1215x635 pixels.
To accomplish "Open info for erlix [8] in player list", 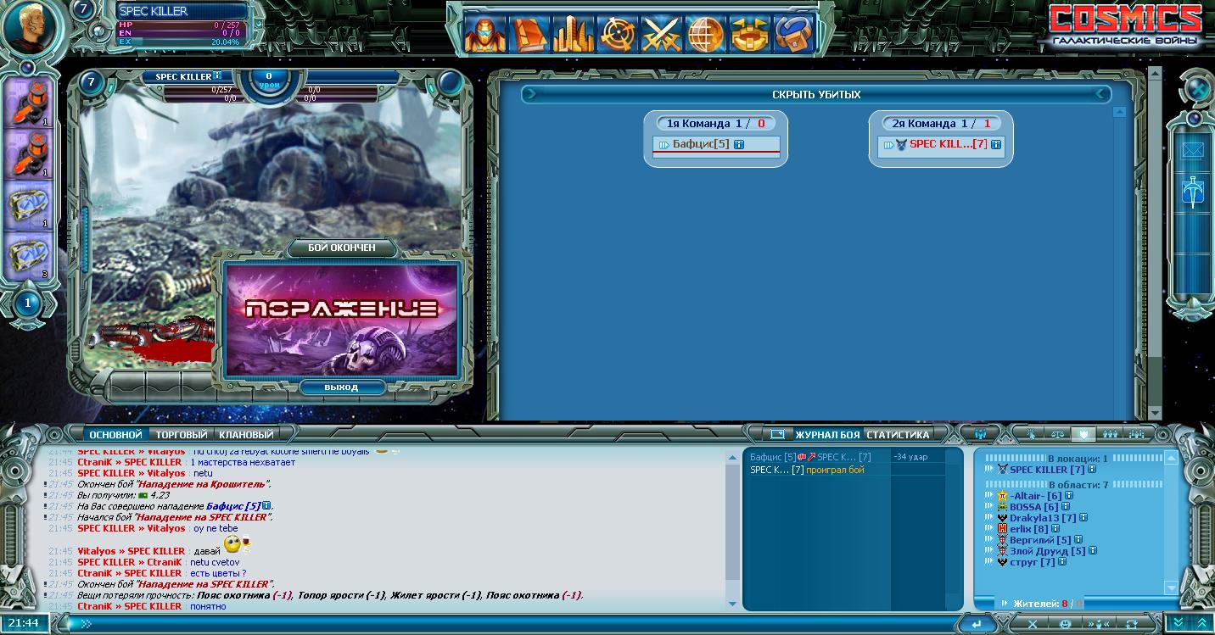I will tap(1055, 529).
